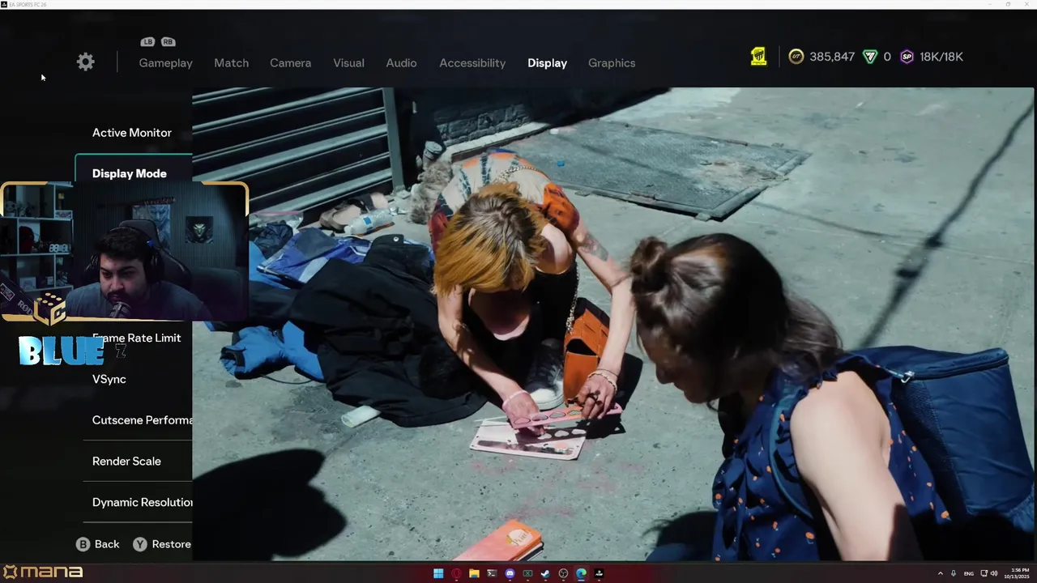Go to the Visual tab

[x=348, y=63]
